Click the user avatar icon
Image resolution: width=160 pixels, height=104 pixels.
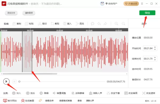point(102,4)
